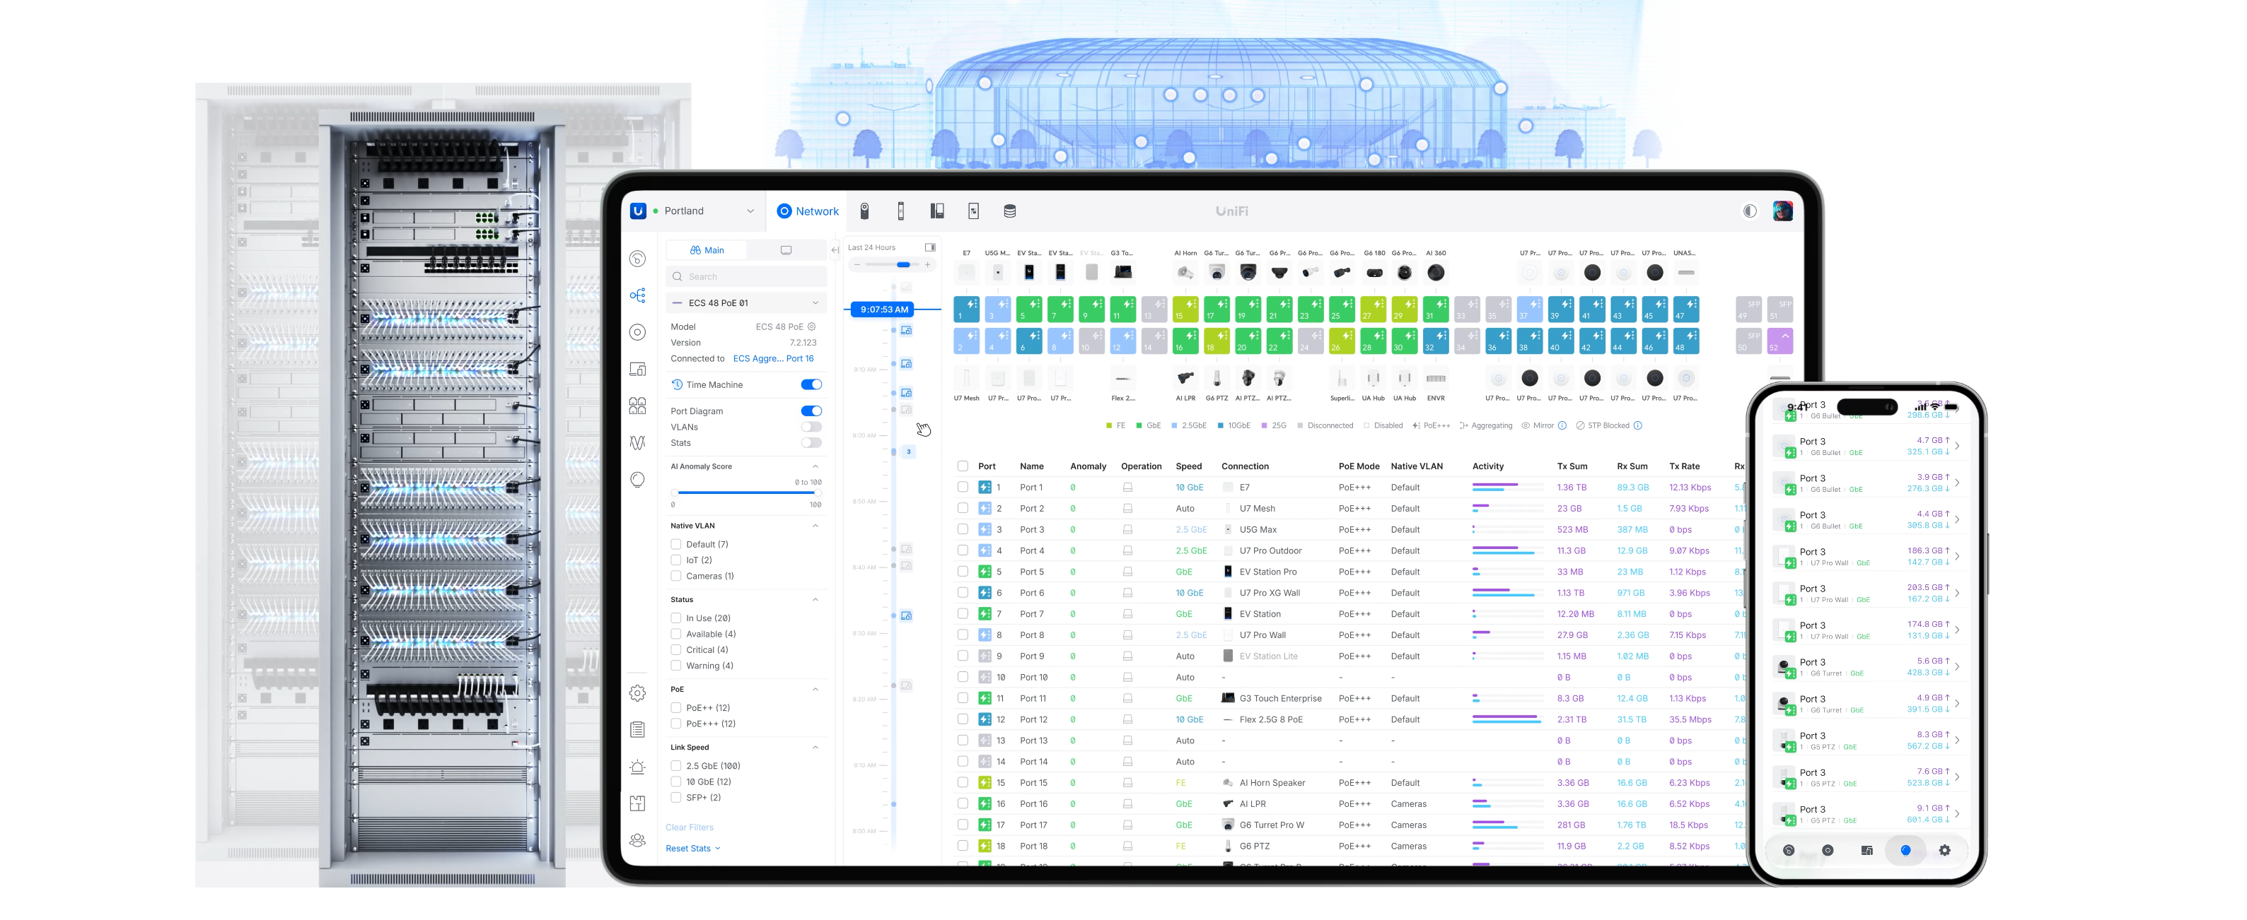Open the settings gear in tablet left sidebar
This screenshot has width=2247, height=920.
coord(638,692)
